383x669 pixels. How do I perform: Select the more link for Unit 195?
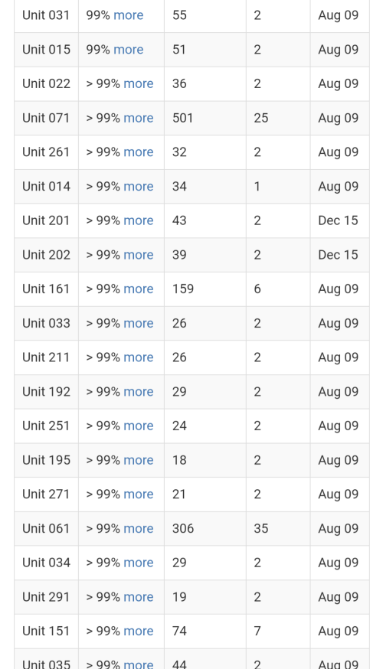pos(139,460)
